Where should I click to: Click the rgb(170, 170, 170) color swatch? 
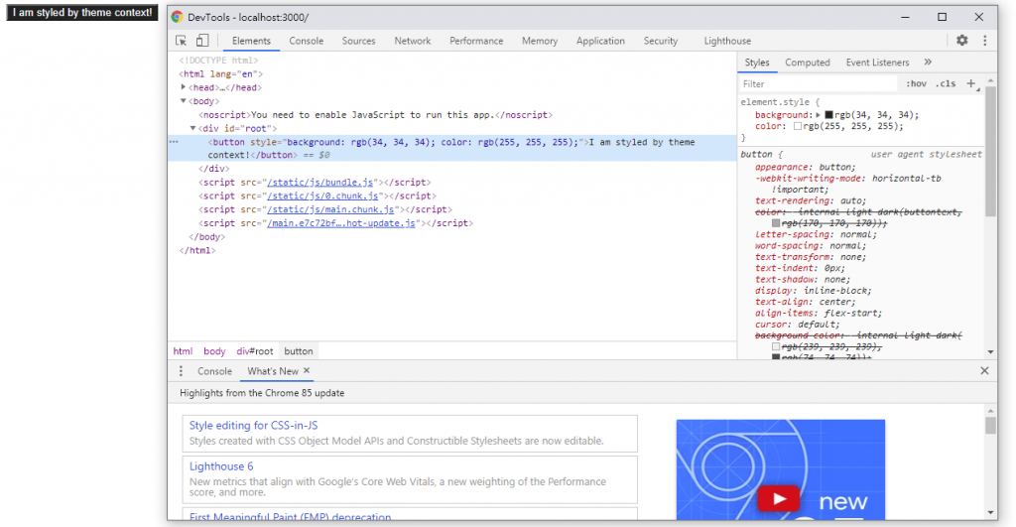coord(776,223)
